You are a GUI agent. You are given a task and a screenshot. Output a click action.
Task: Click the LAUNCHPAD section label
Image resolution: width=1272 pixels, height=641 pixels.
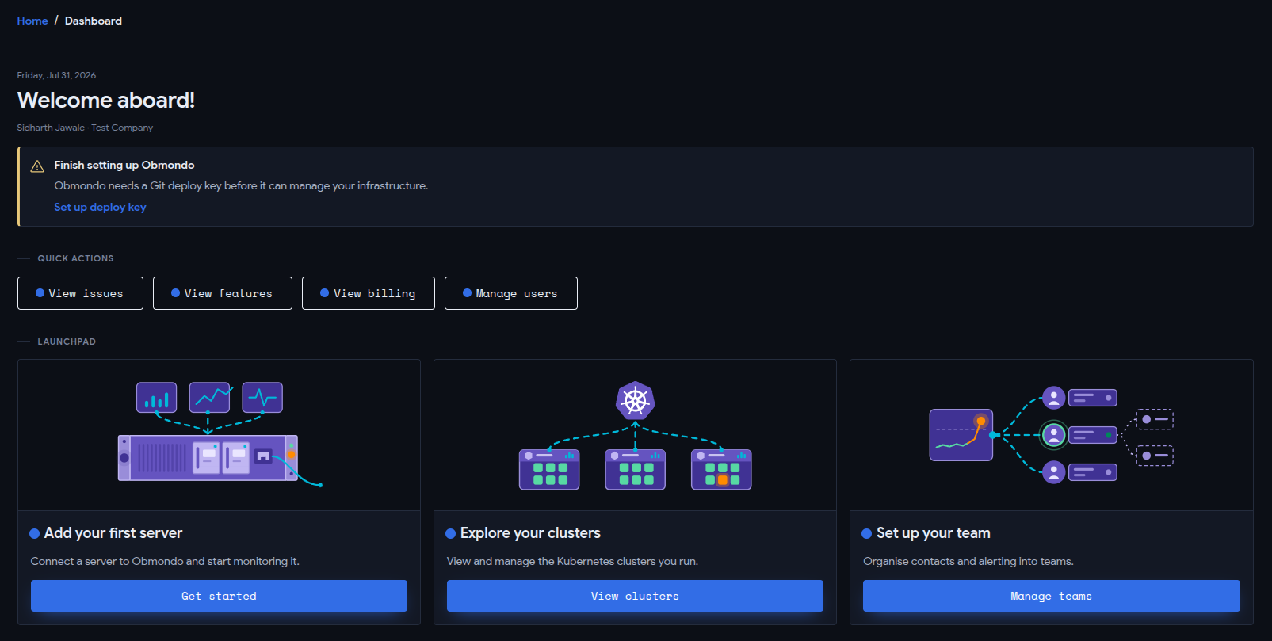67,341
